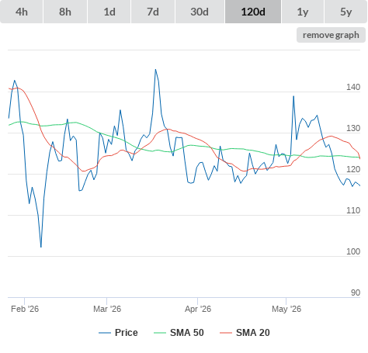Switch to the 8h time range
The image size is (368, 353).
[x=65, y=12]
